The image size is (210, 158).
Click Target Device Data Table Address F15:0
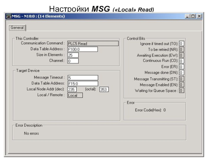pos(82,83)
